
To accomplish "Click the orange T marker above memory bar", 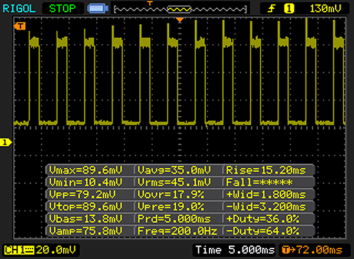I will tap(150, 3).
